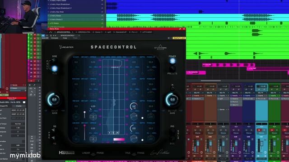Select the Instru Sax Stab track
Screen dimensions: 289x162
pyautogui.click(x=76, y=12)
